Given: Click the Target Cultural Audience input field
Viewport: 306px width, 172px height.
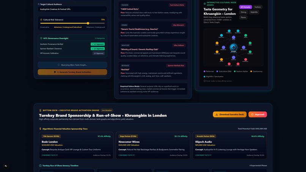Looking at the screenshot, I should coord(73,9).
